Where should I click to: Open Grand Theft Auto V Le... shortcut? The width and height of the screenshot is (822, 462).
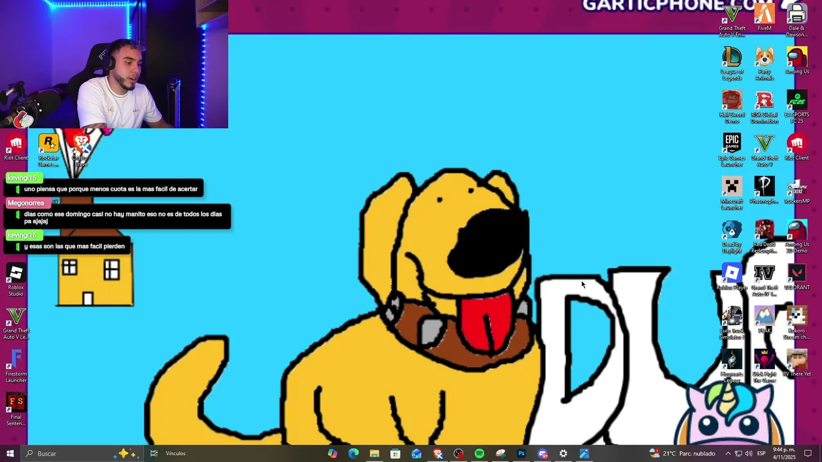[16, 322]
